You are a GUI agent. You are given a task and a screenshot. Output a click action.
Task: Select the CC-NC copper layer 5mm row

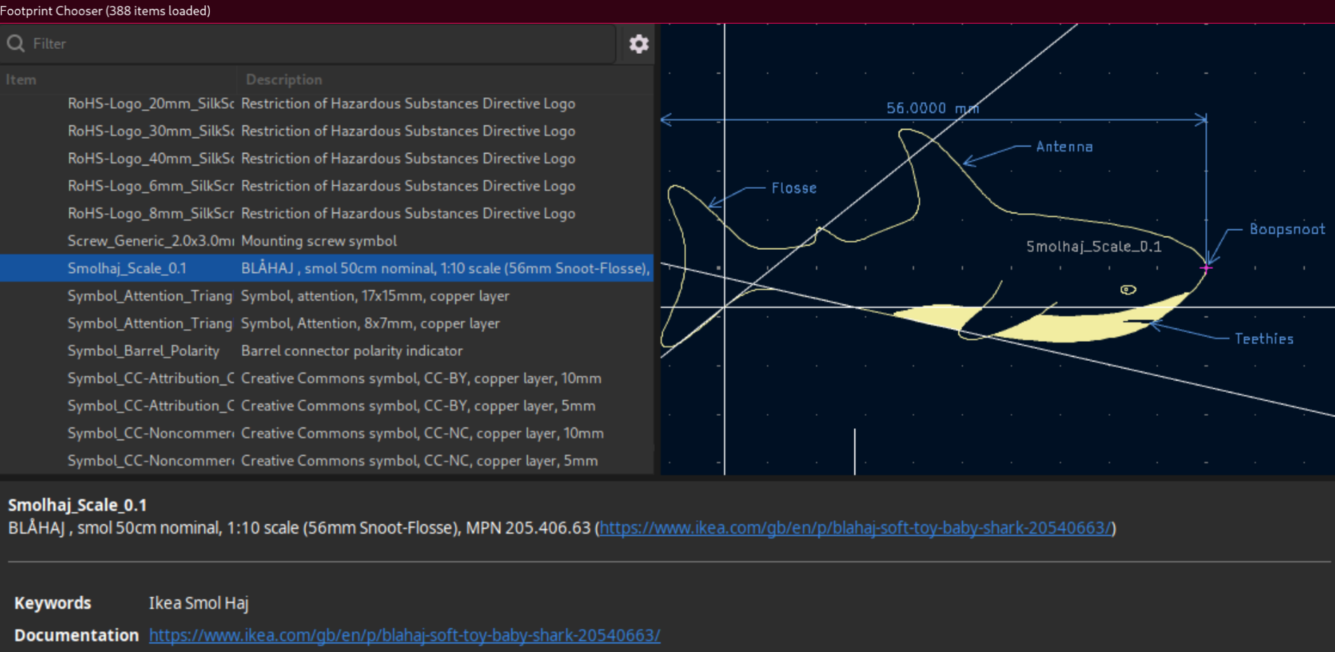click(327, 460)
